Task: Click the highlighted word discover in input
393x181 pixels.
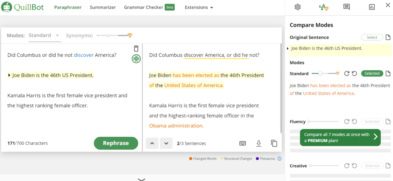Action: 83,55
